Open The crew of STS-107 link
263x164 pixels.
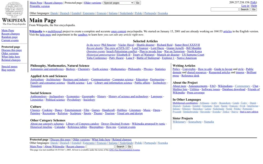pyautogui.click(x=117, y=48)
